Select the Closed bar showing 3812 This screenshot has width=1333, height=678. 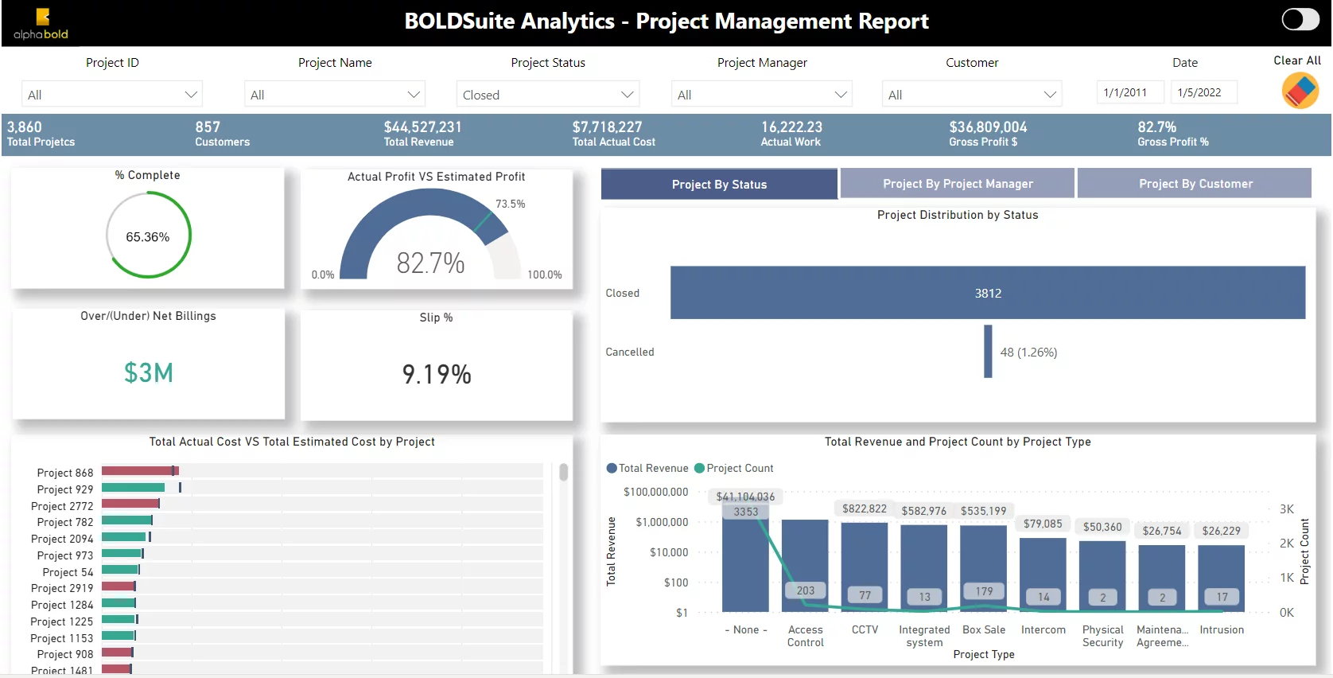click(988, 293)
